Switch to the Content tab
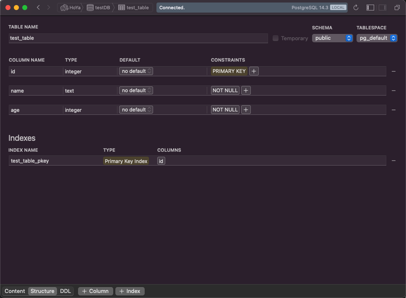Viewport: 406px width, 298px height. tap(15, 291)
